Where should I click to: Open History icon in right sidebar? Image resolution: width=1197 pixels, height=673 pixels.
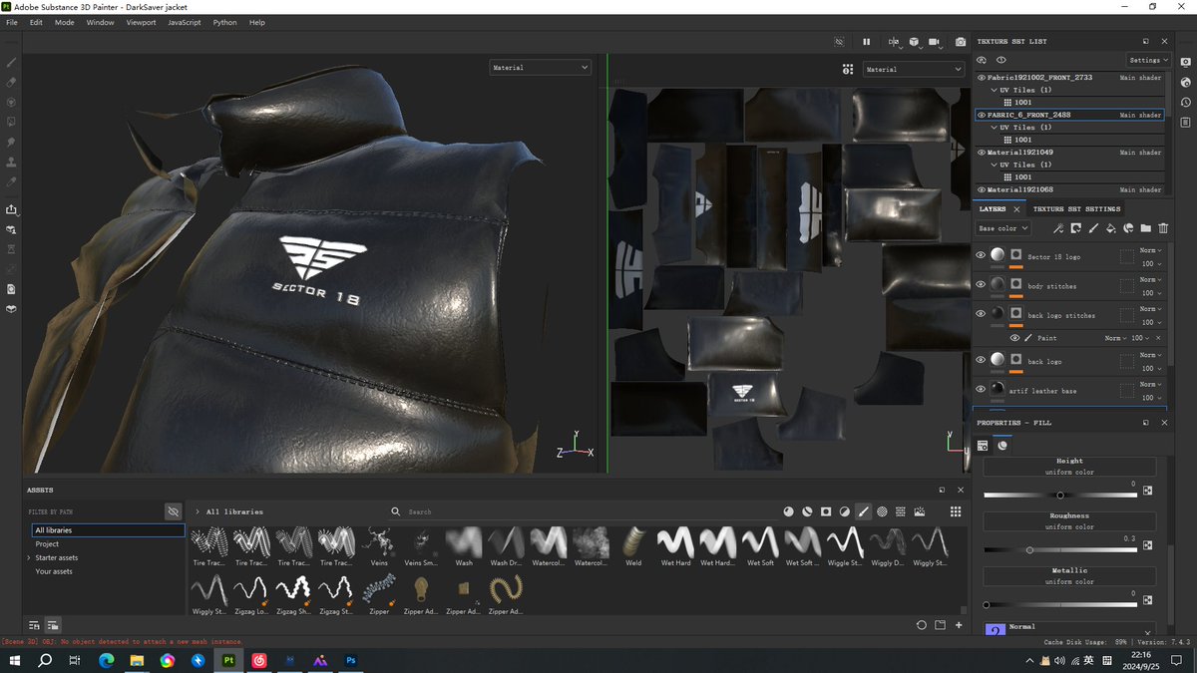click(1185, 102)
